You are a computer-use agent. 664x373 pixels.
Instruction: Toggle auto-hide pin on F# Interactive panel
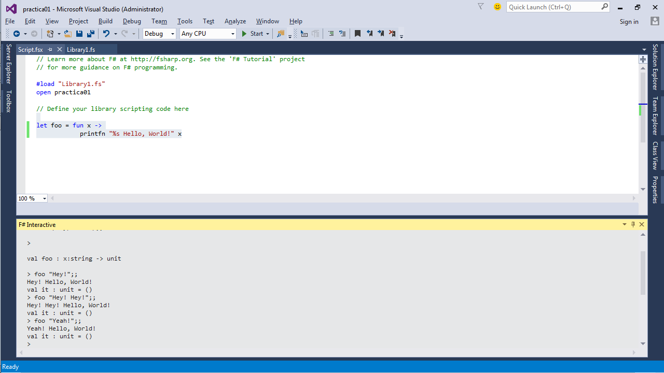(633, 224)
